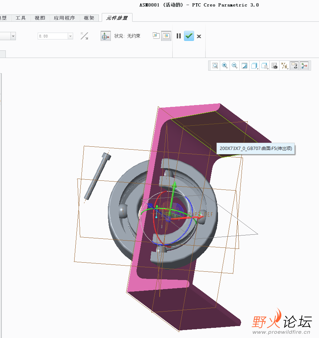Cancel placement with the X button
The height and width of the screenshot is (338, 319).
(x=199, y=36)
